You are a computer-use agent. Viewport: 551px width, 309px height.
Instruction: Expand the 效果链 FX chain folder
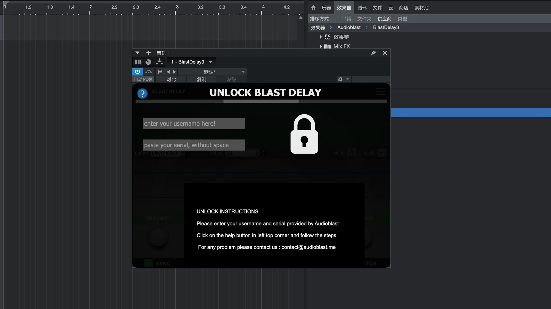point(321,37)
